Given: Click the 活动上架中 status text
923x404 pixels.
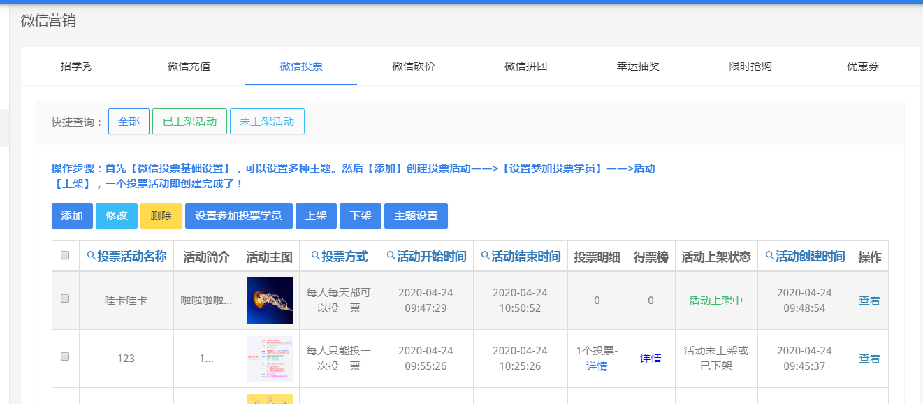Looking at the screenshot, I should [716, 301].
